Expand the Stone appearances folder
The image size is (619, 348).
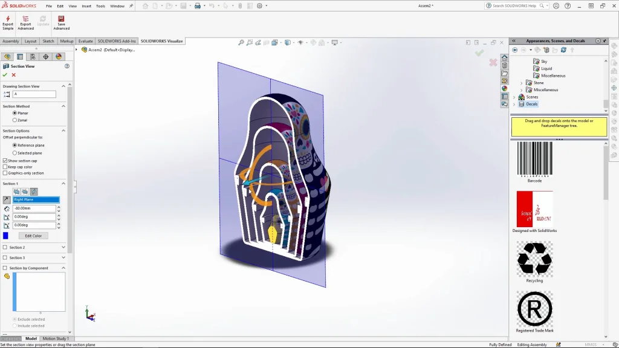tap(522, 83)
